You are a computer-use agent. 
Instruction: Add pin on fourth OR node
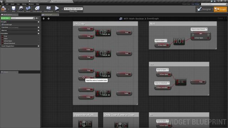pos(109,95)
